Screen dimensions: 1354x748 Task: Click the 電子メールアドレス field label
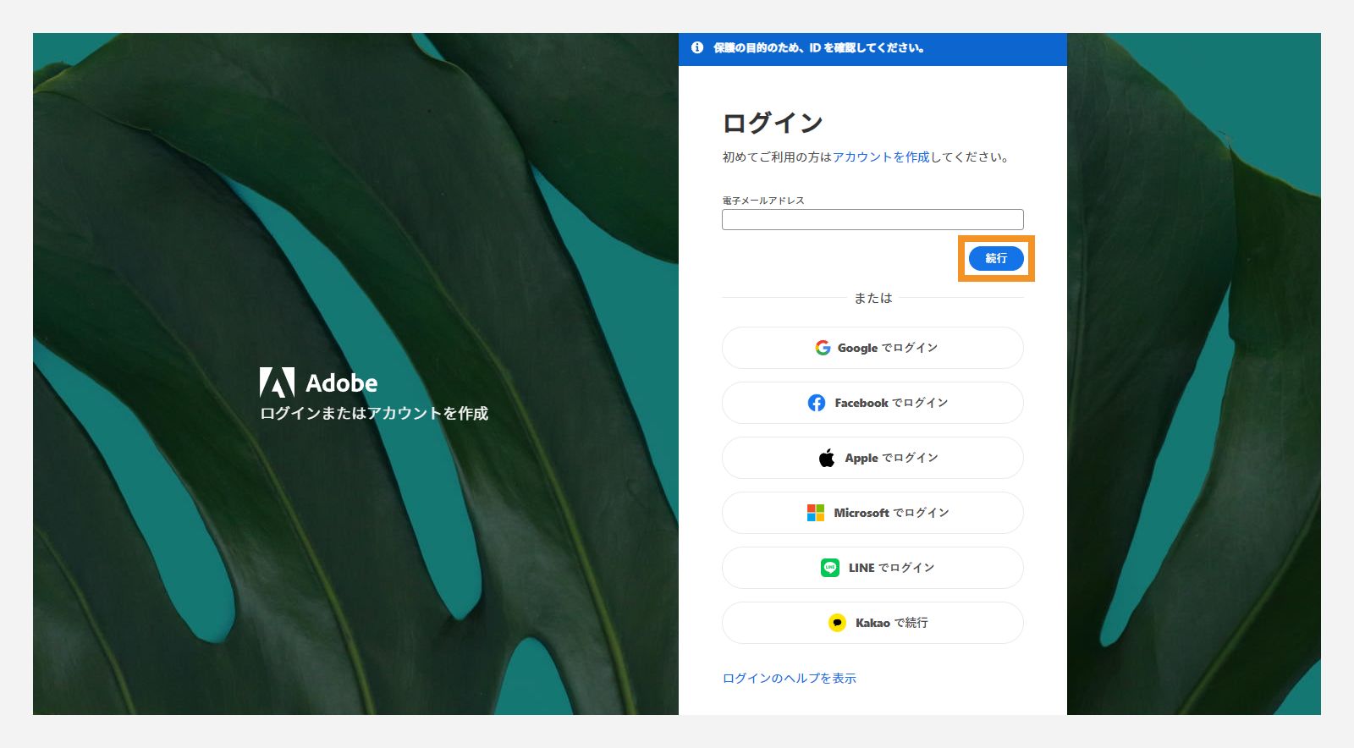point(763,201)
